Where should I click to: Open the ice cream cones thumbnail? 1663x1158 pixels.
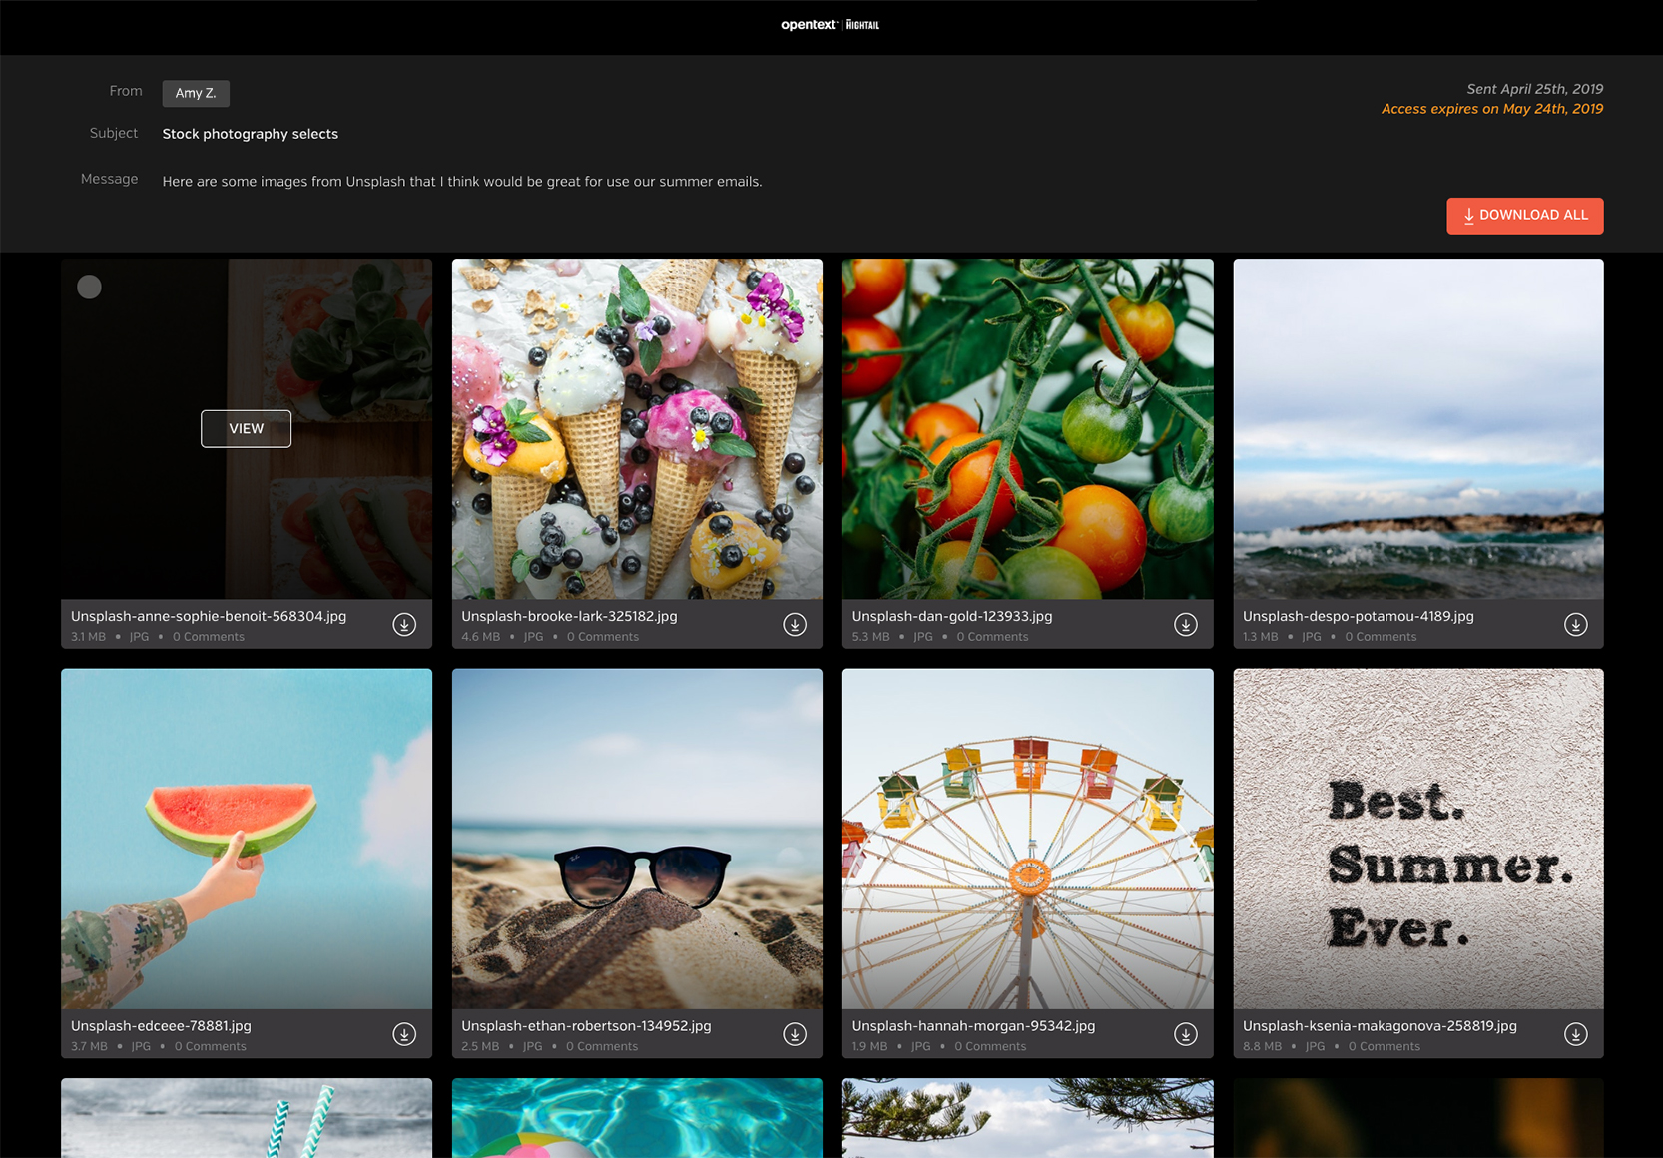[x=637, y=429]
